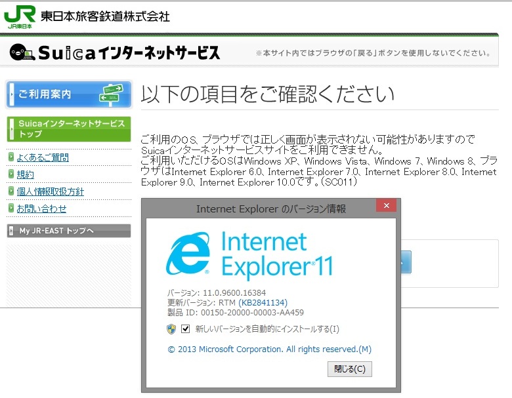Click the security shield icon in dialog
This screenshot has height=398, width=512.
pyautogui.click(x=171, y=329)
